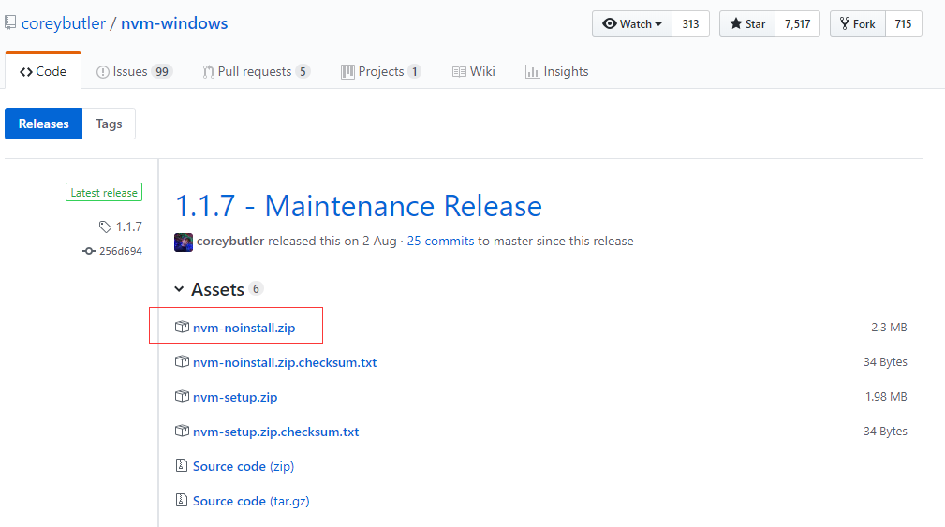
Task: Open the Projects tab
Action: click(381, 72)
